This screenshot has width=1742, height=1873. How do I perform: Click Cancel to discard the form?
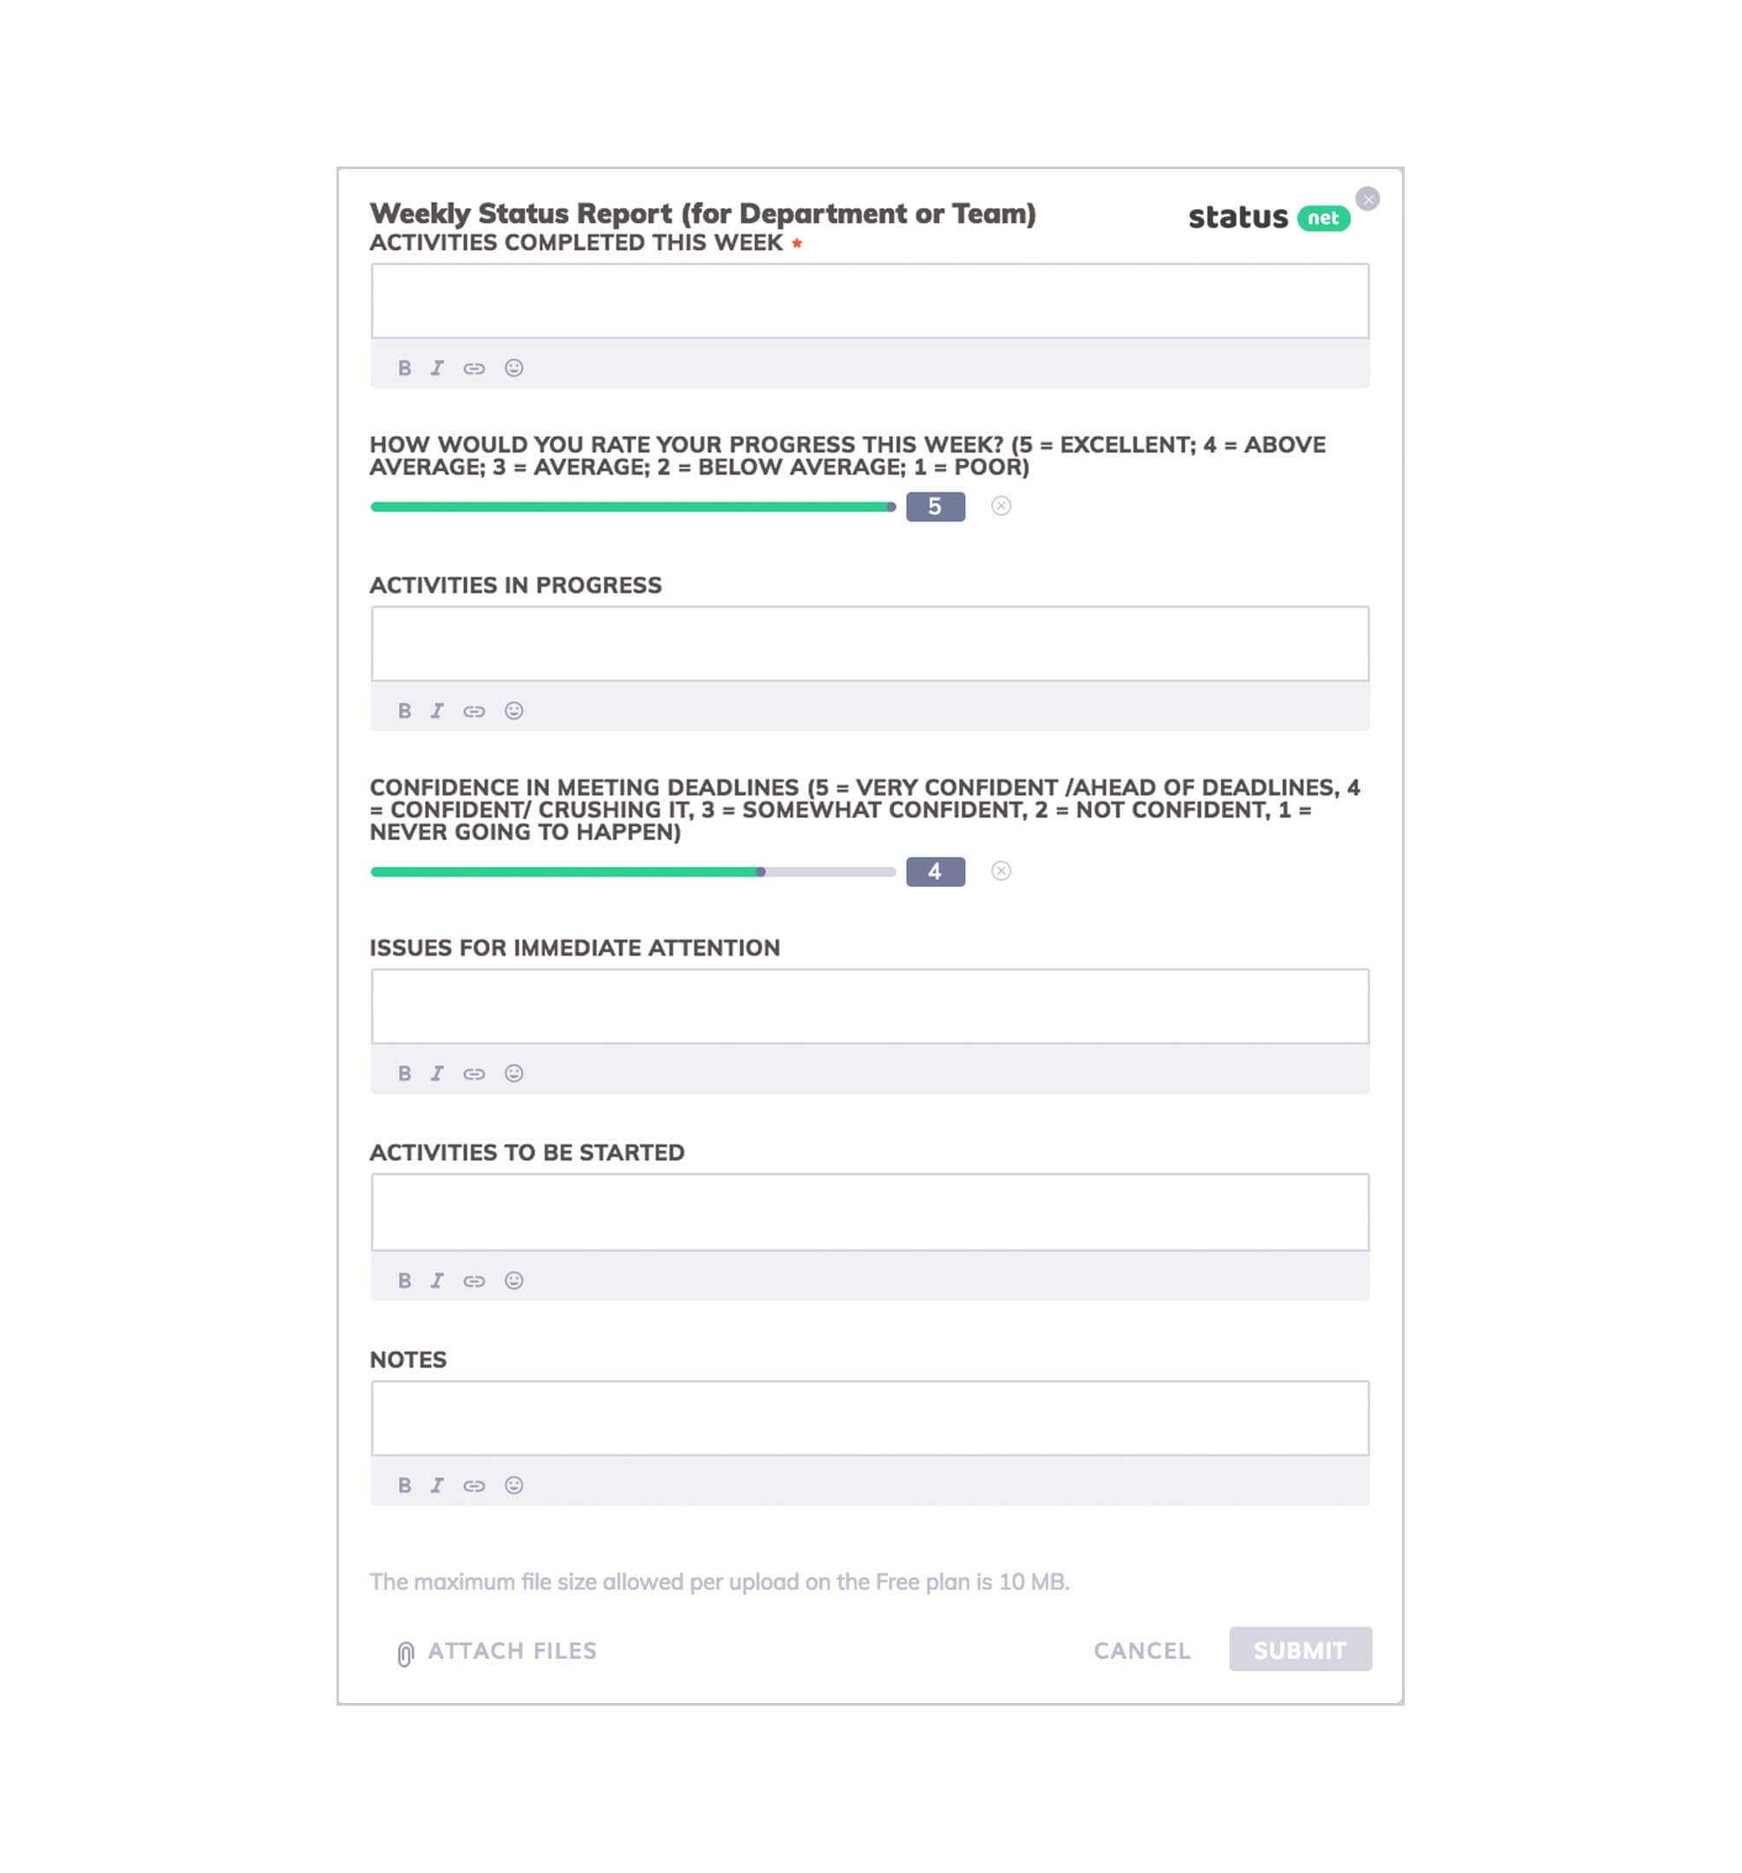point(1143,1650)
